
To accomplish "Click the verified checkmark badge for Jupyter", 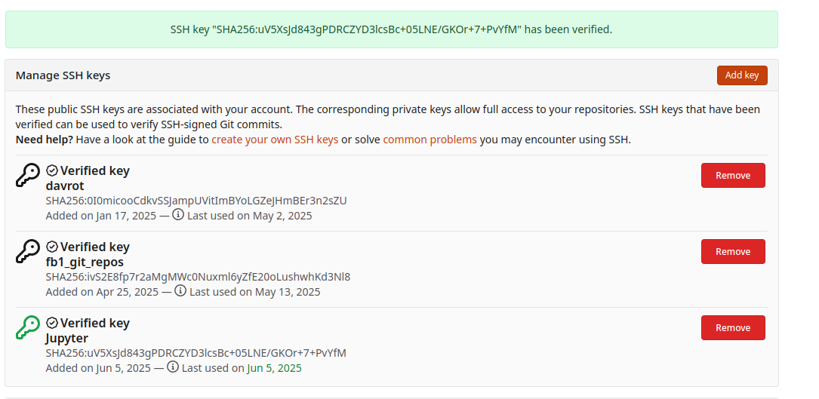I will click(x=52, y=324).
